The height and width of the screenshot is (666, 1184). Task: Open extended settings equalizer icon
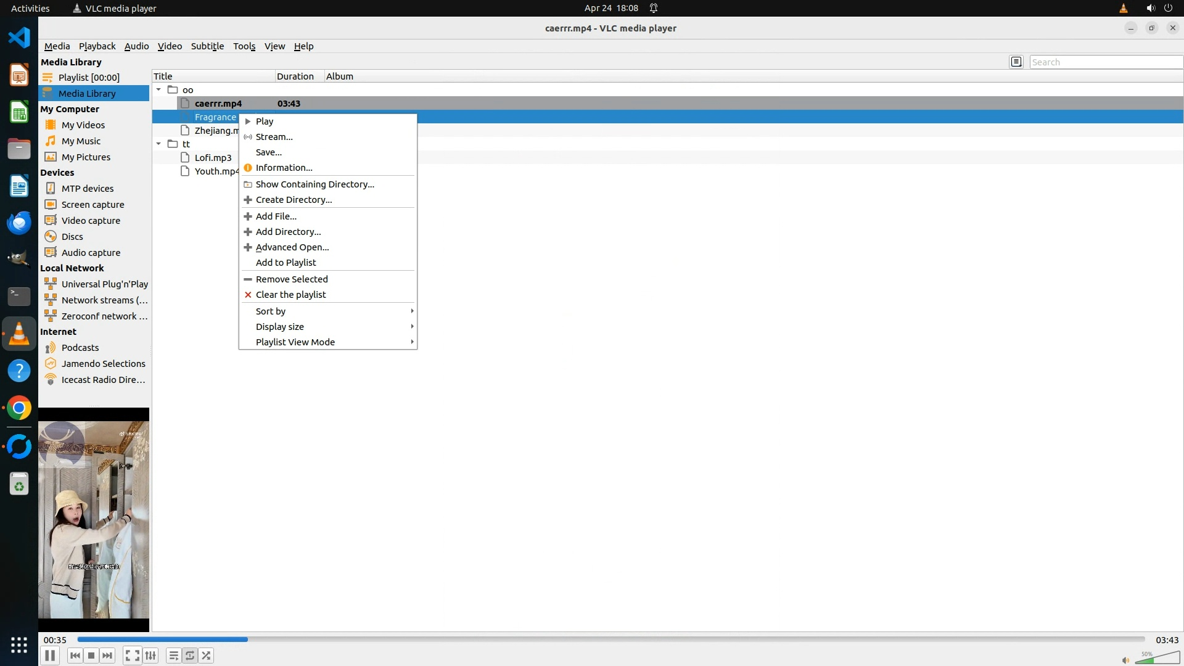[x=150, y=656]
